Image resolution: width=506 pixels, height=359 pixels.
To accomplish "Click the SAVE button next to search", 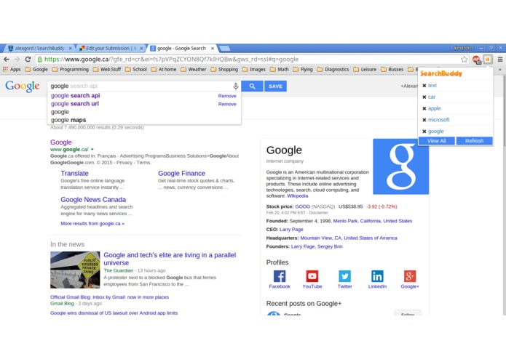I will coord(275,86).
